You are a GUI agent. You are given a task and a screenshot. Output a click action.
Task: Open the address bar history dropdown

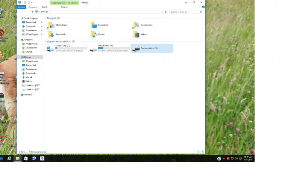(x=162, y=12)
